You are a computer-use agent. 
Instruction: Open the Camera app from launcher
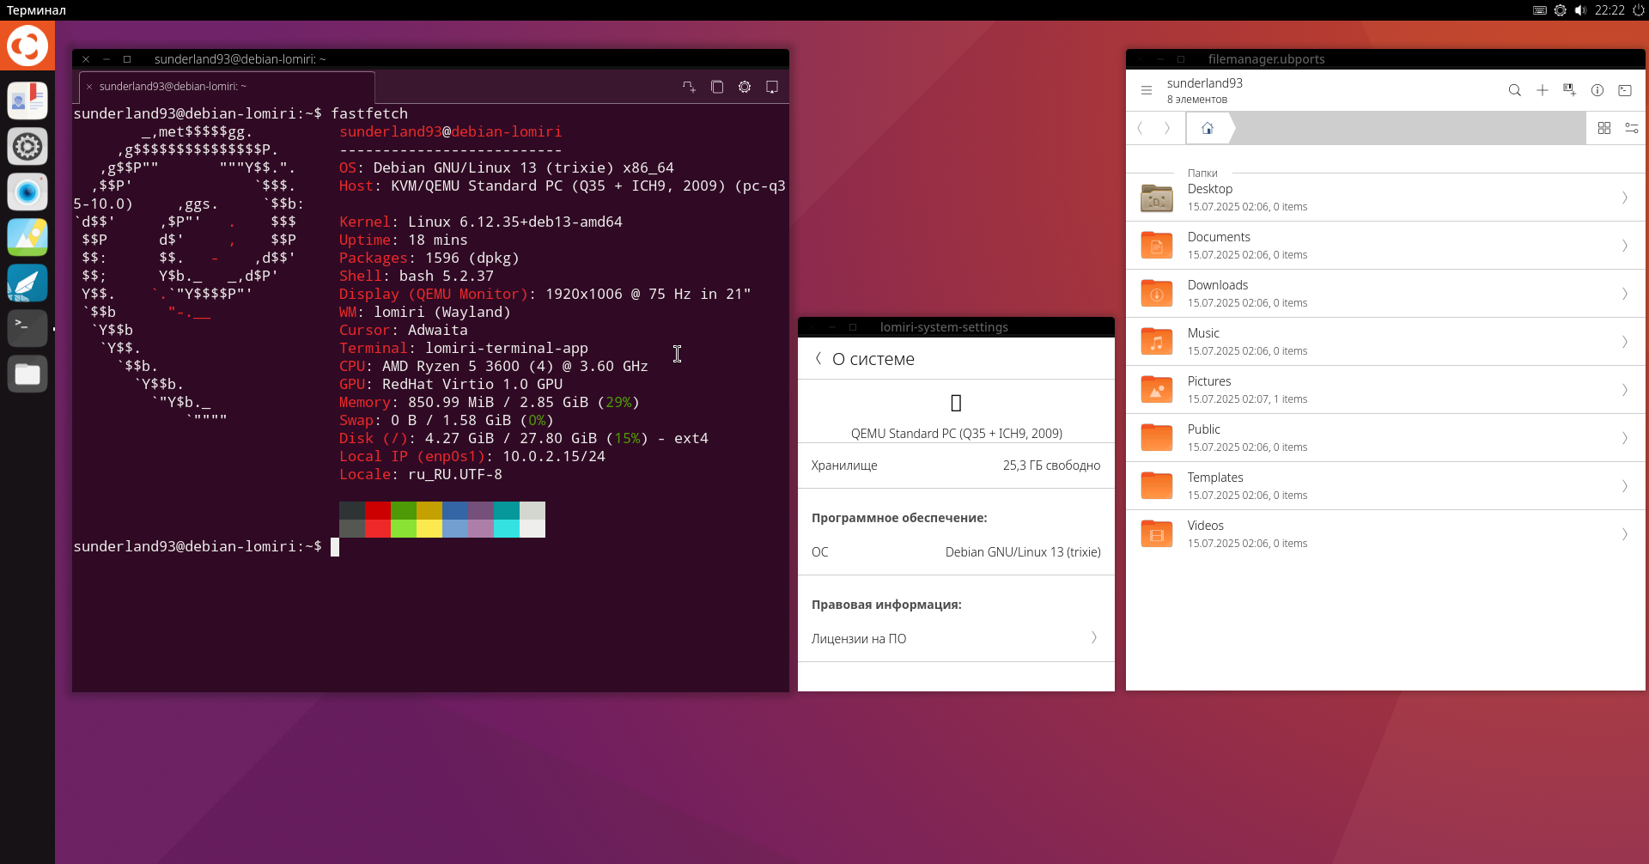pos(27,192)
